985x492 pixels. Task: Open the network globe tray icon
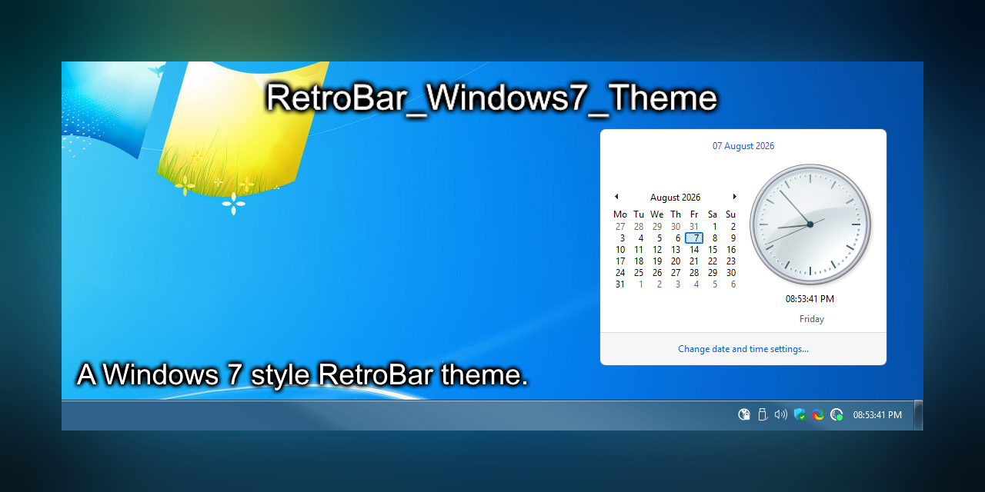pyautogui.click(x=744, y=414)
